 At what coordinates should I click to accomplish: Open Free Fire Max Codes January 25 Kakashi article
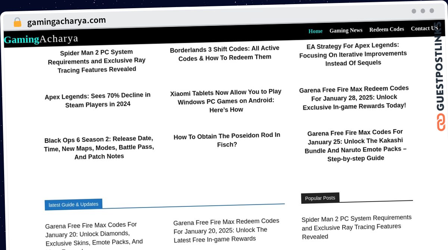(x=355, y=145)
